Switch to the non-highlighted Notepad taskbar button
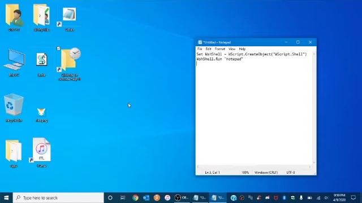The height and width of the screenshot is (203, 362). (x=200, y=198)
